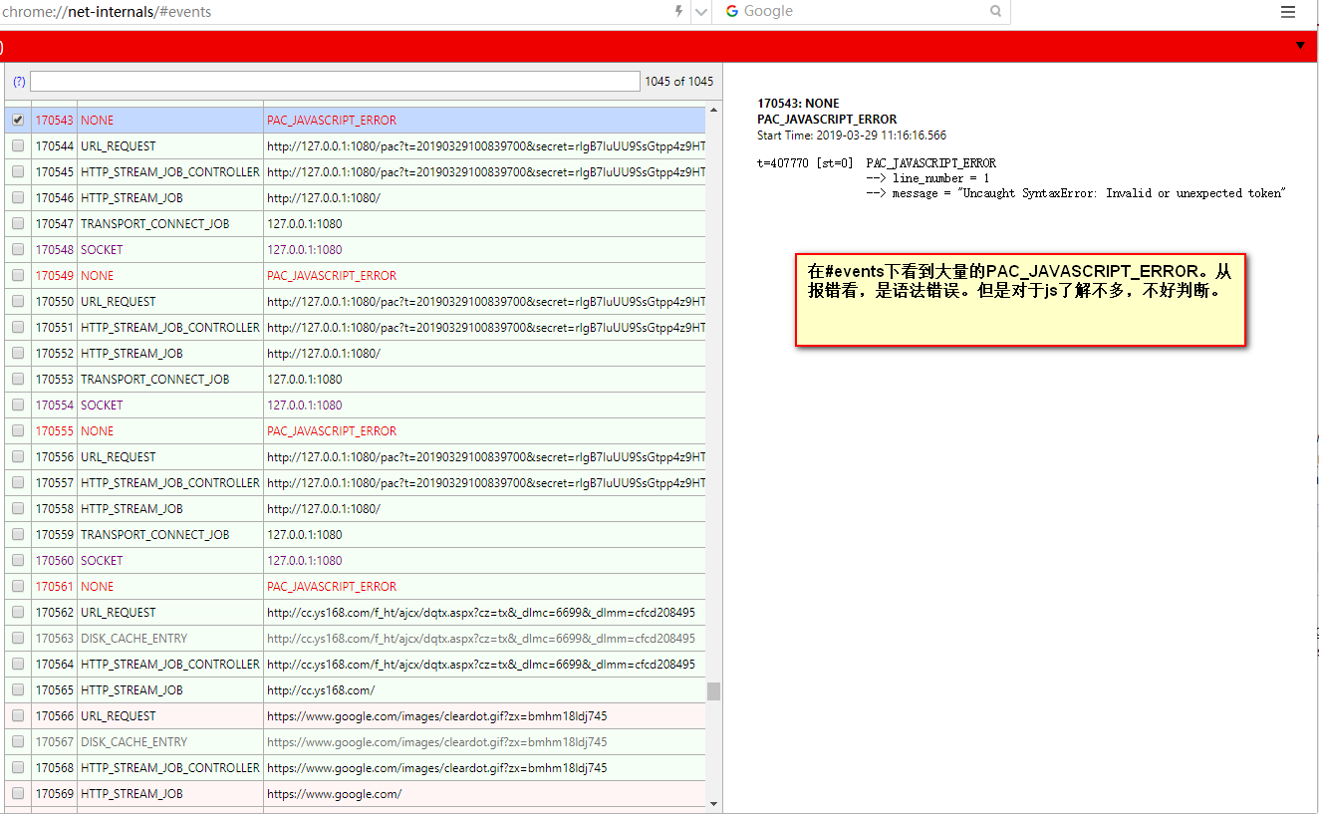Click the magnifier icon in the Google search box
The image size is (1319, 814).
[x=997, y=11]
